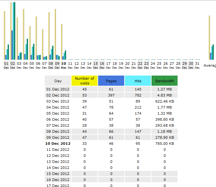Screen dimensions: 216x187
Task: Click bandwidth value 1.18 MB
Action: [165, 131]
